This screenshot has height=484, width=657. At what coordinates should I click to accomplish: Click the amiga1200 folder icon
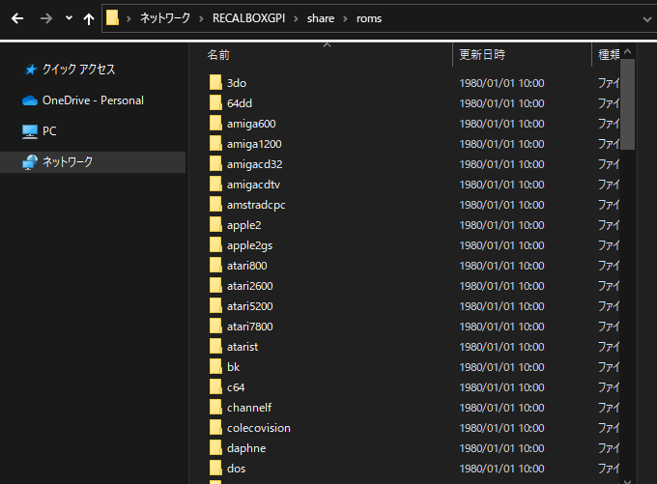coord(215,143)
